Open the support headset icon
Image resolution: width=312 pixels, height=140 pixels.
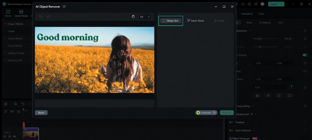click(x=249, y=4)
